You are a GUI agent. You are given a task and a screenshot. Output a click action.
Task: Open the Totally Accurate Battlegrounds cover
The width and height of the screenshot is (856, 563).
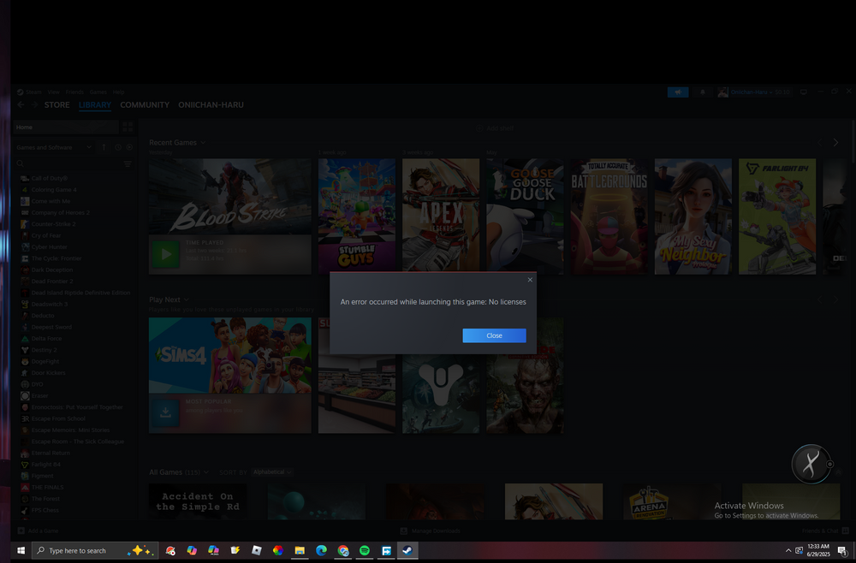(609, 216)
